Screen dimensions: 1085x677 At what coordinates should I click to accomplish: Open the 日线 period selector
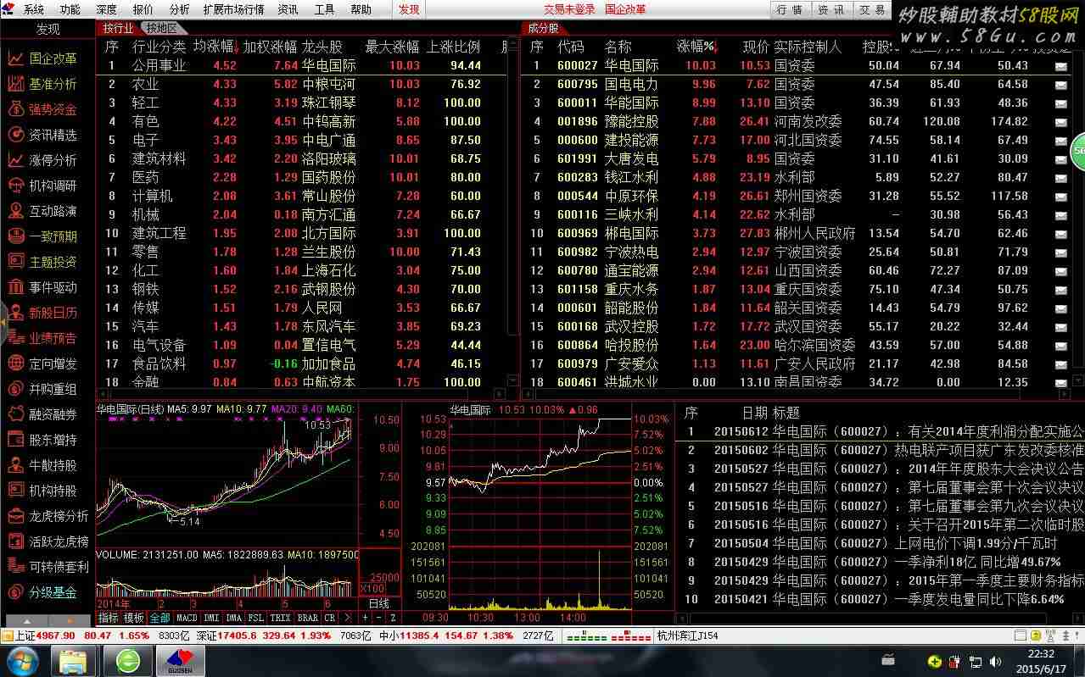click(379, 604)
